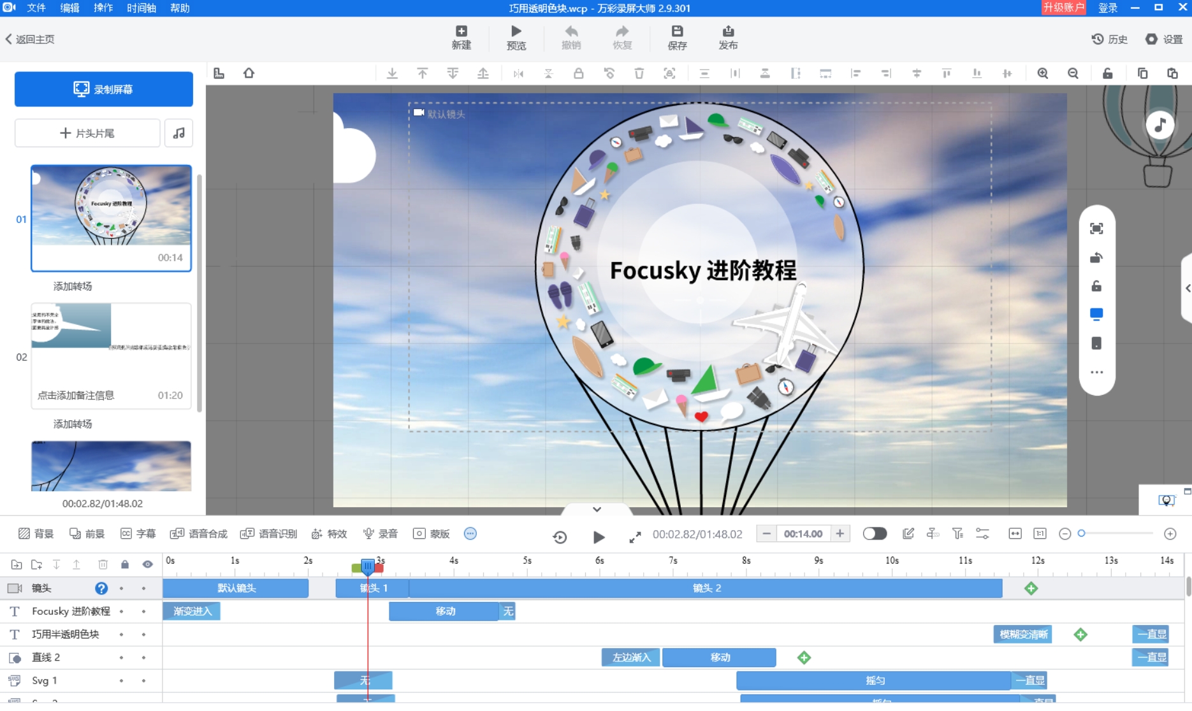1192x711 pixels.
Task: Toggle the switch next to the duration field
Action: pos(875,534)
